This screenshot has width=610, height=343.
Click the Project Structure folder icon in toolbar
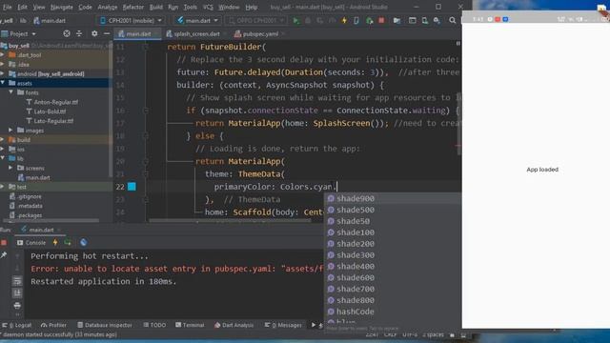tap(396, 21)
